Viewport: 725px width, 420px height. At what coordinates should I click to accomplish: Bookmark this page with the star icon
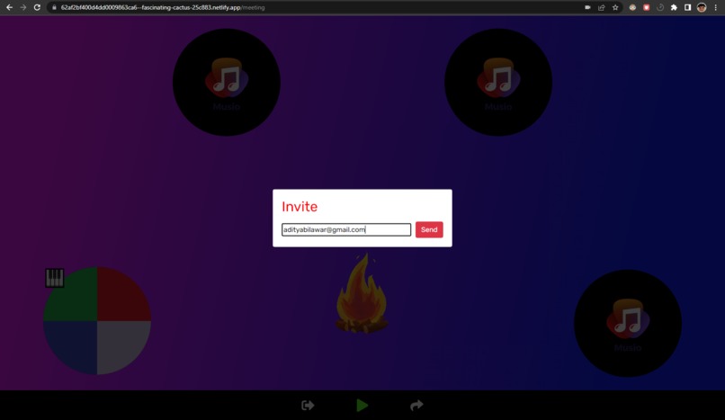(x=615, y=7)
